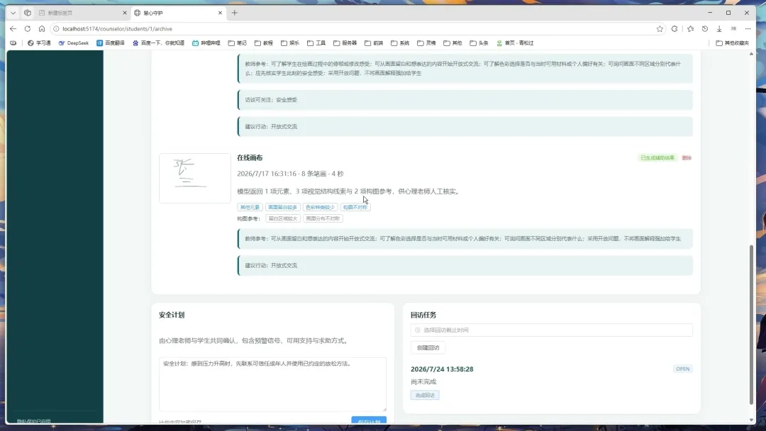This screenshot has width=766, height=431.
Task: Click the address bar URL field
Action: (x=357, y=29)
